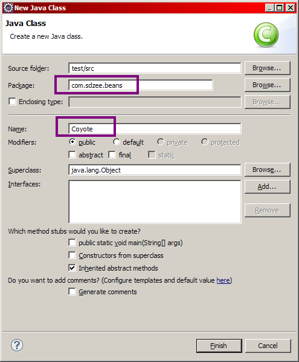Click Finish to create the class
This screenshot has height=362, width=299.
pos(219,346)
